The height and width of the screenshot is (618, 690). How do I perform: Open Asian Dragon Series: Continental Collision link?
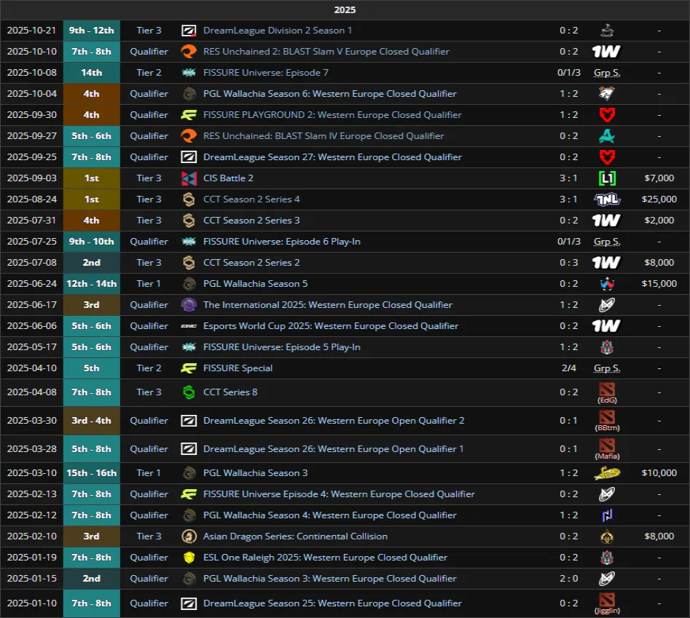click(x=295, y=536)
